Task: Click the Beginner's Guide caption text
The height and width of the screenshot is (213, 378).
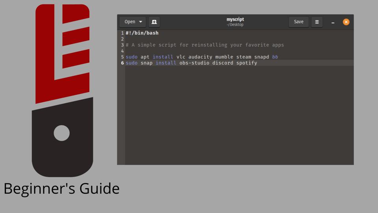Action: coord(61,189)
